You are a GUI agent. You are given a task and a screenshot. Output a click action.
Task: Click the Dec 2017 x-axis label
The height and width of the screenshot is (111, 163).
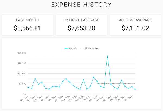click(x=121, y=99)
